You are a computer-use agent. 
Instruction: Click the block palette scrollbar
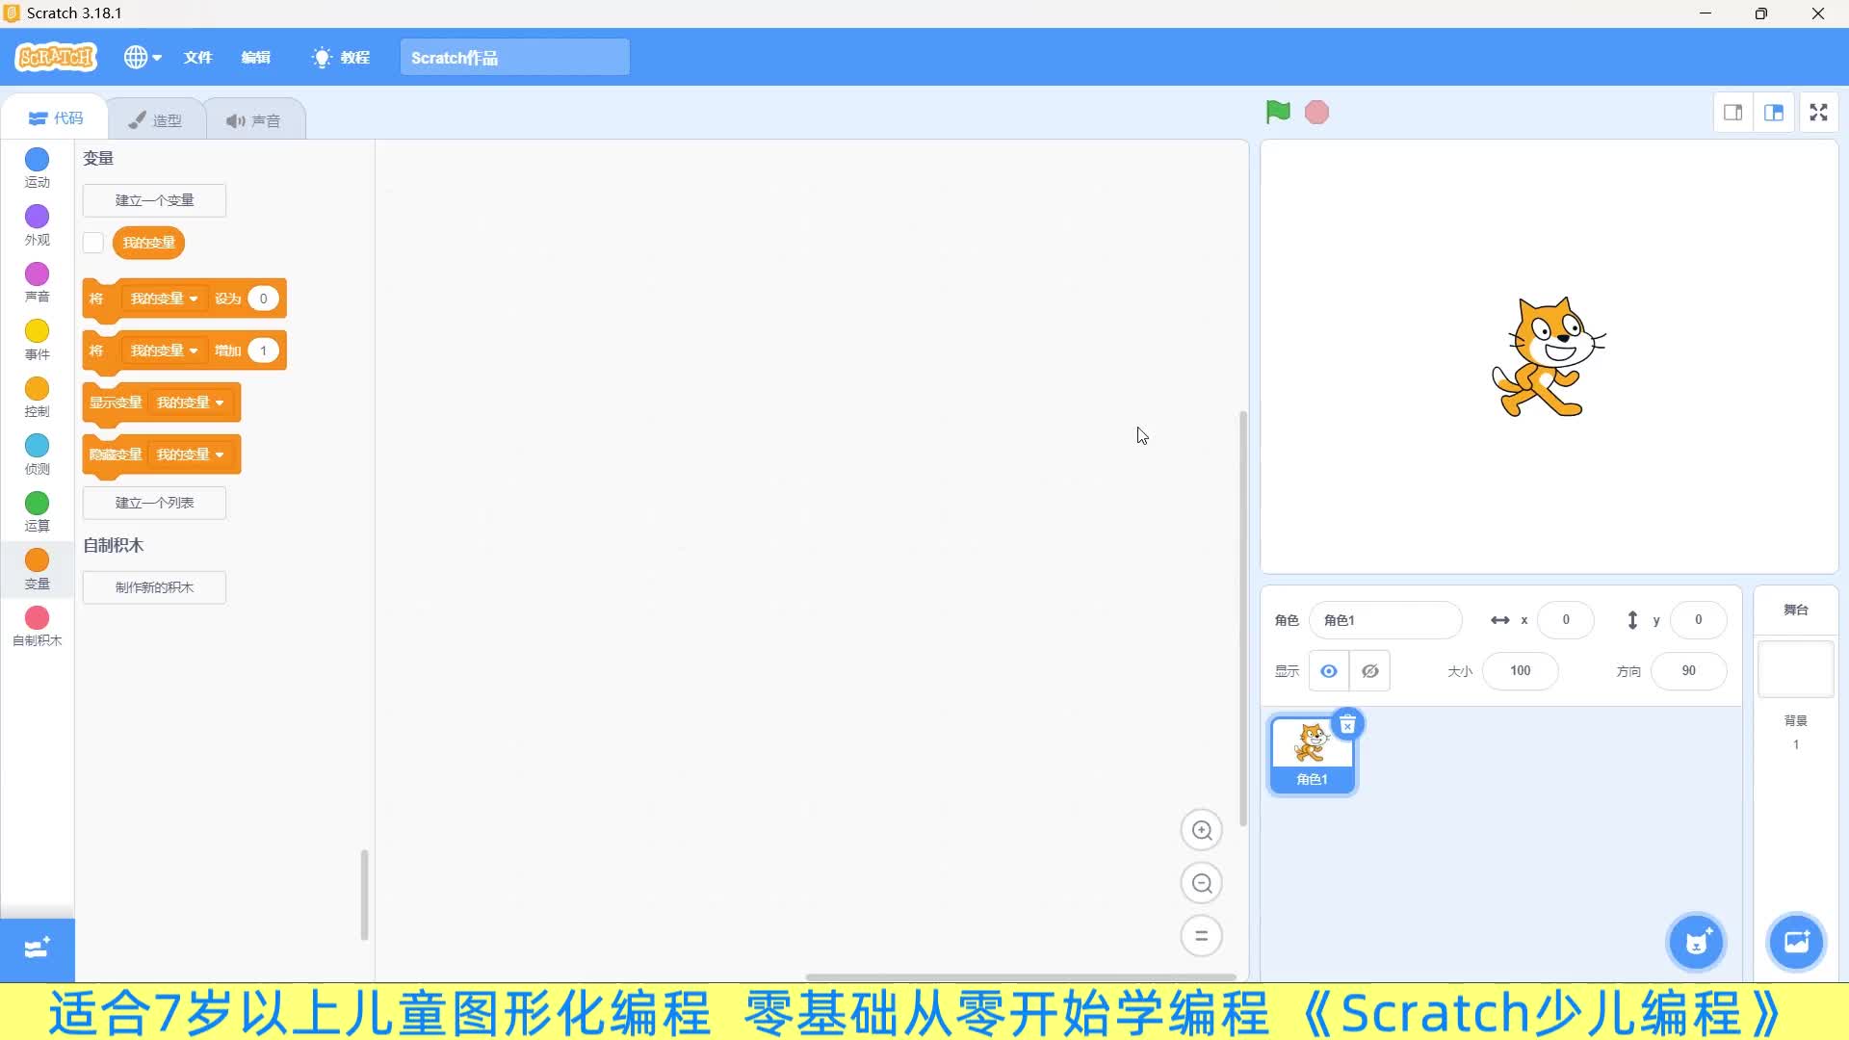pyautogui.click(x=364, y=895)
